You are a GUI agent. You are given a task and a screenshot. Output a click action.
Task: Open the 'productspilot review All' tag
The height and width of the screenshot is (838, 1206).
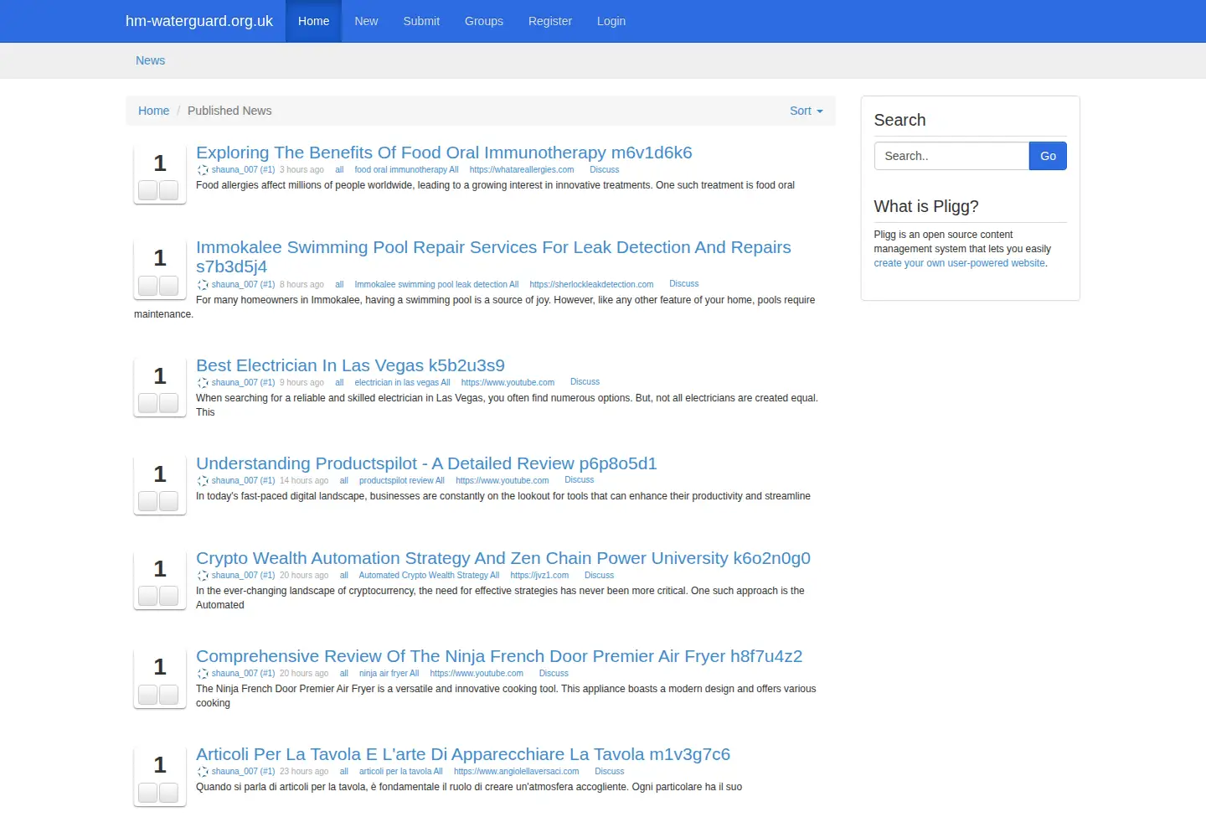point(402,481)
